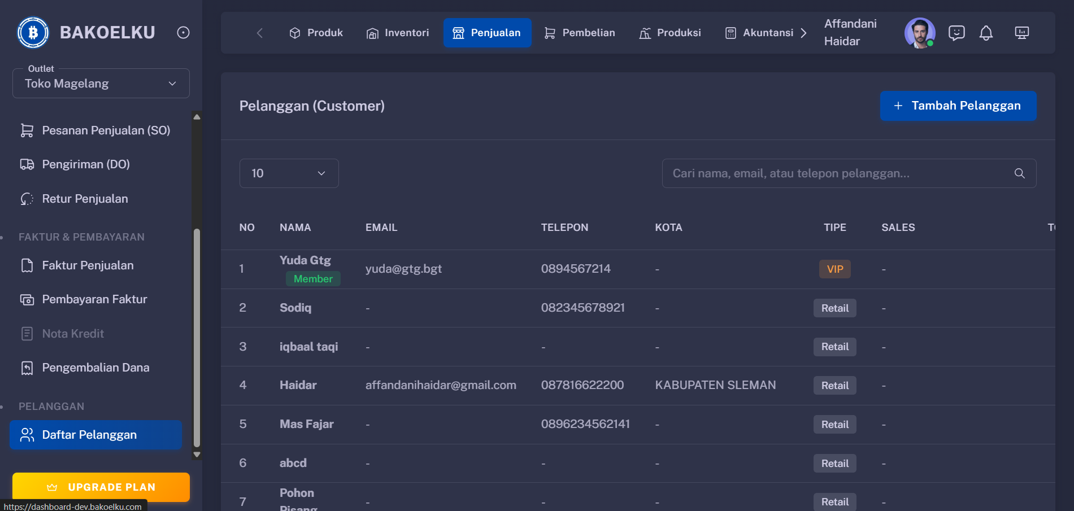
Task: Select the Produk cube icon
Action: (x=295, y=33)
